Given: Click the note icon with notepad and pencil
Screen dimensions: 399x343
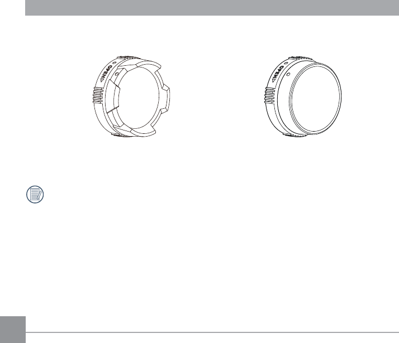Looking at the screenshot, I should click(x=35, y=195).
